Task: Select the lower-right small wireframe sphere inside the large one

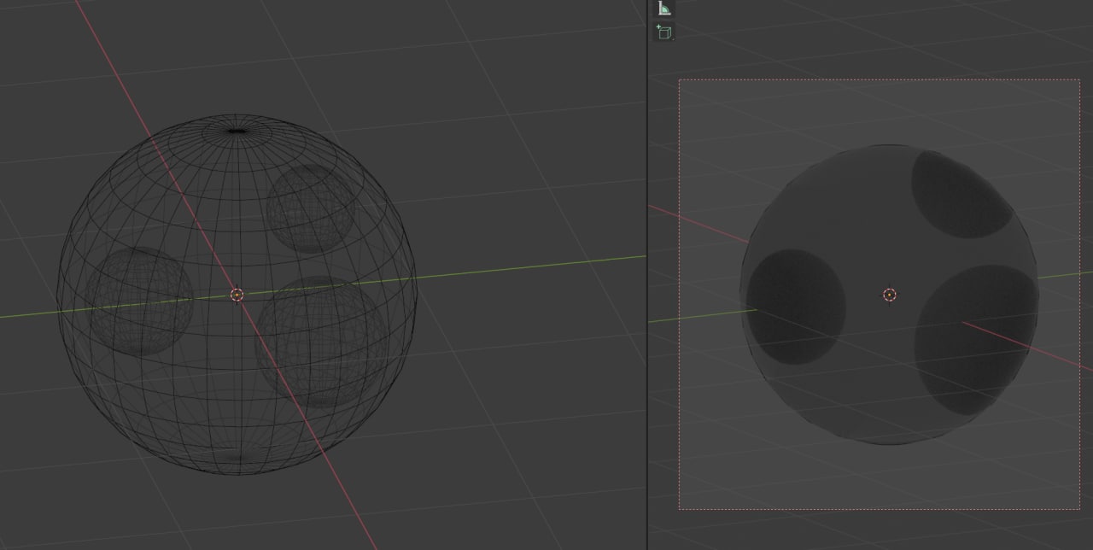Action: tap(321, 341)
